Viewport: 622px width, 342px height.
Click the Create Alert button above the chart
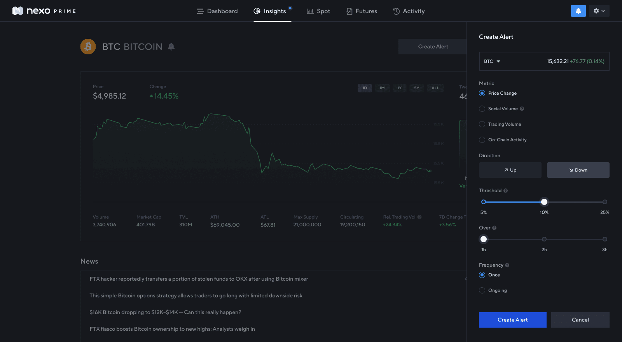tap(433, 47)
